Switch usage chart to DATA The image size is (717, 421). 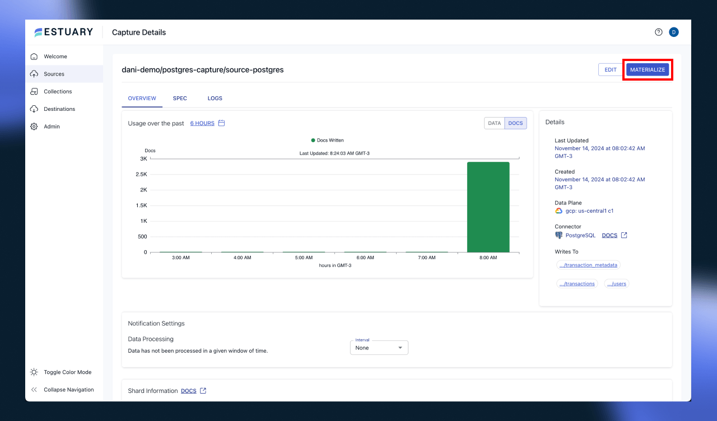[x=495, y=123]
